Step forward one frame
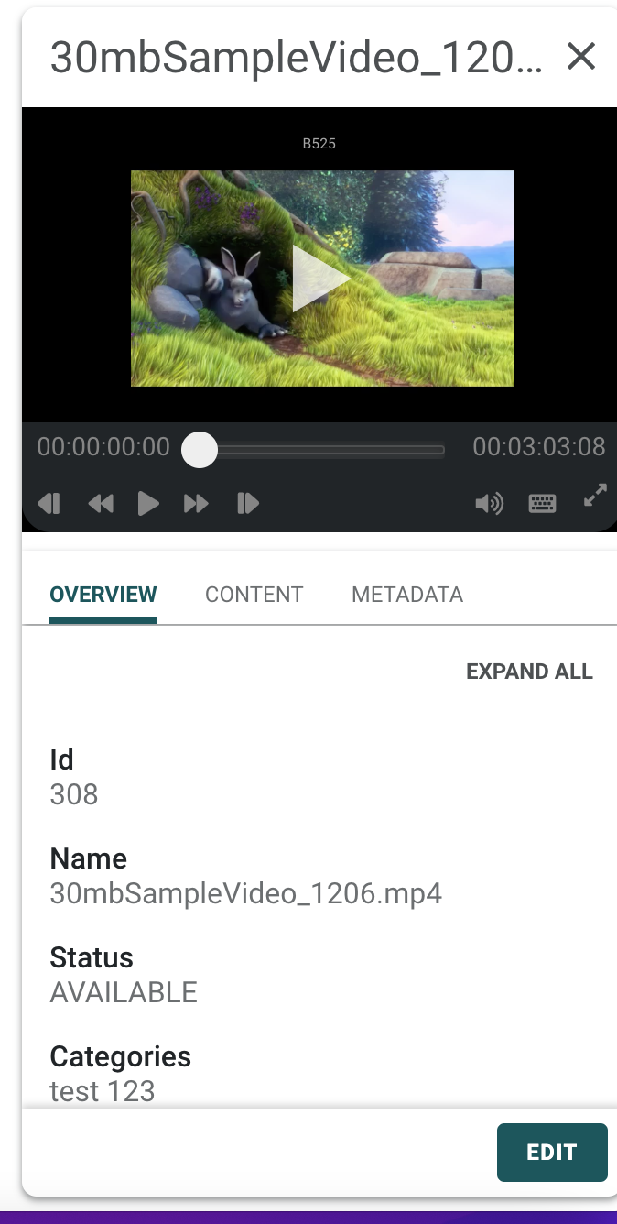The image size is (617, 1224). 247,503
